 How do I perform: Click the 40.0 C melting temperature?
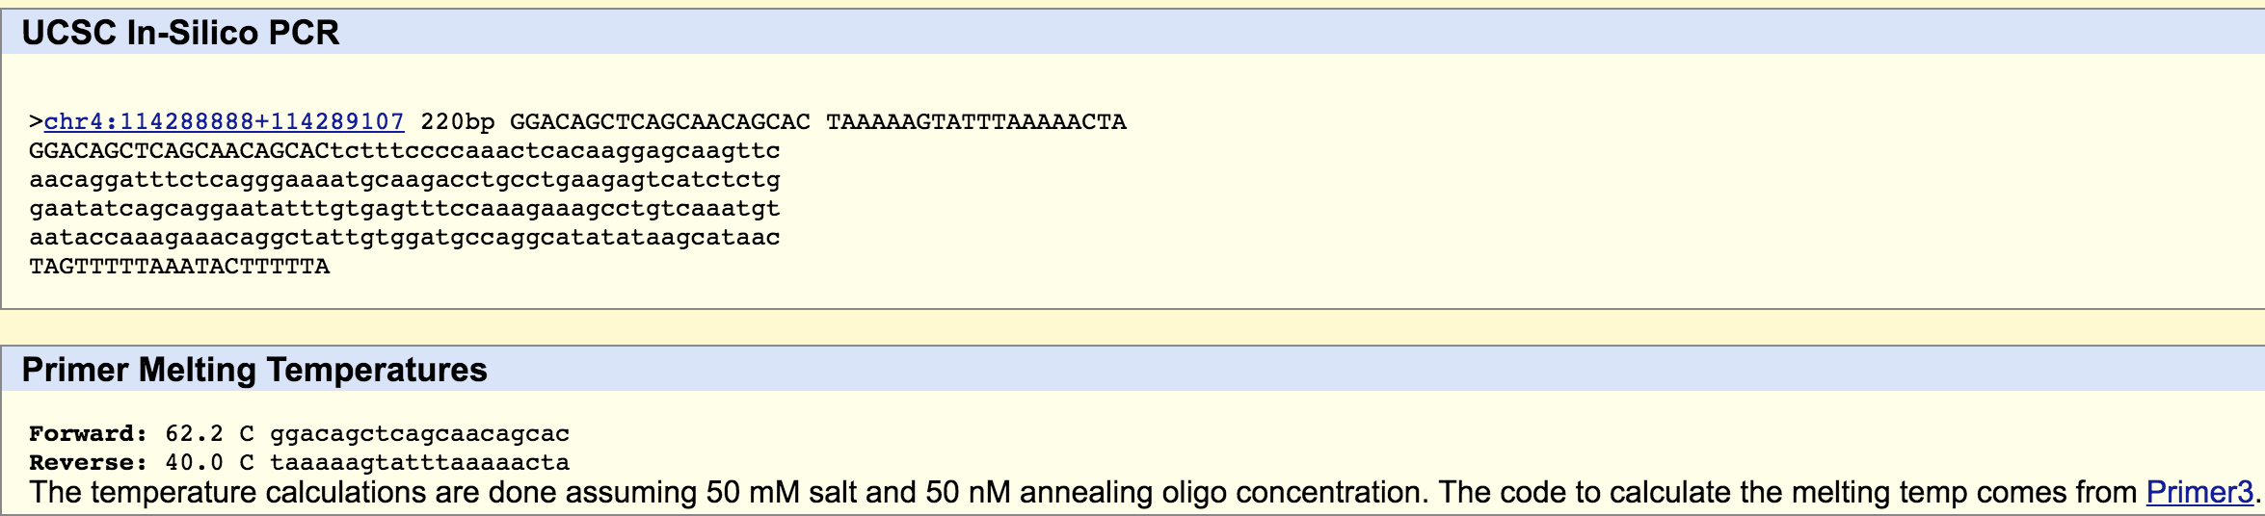[x=209, y=463]
